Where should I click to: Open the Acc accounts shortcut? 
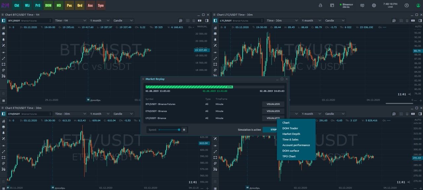90,5
